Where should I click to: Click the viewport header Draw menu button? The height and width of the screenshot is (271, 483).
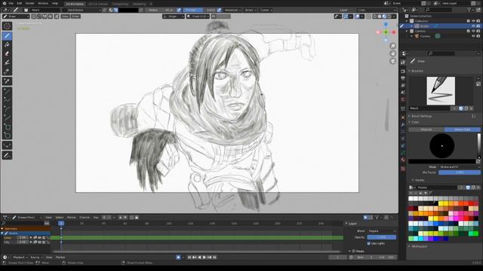coord(75,17)
